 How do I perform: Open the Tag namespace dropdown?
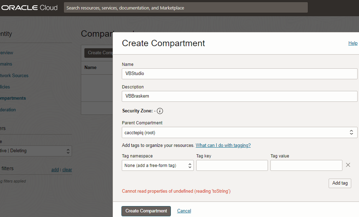coord(157,165)
